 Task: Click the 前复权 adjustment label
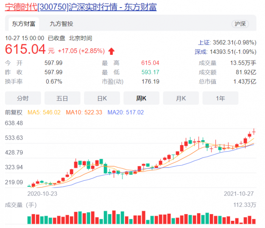14,112
